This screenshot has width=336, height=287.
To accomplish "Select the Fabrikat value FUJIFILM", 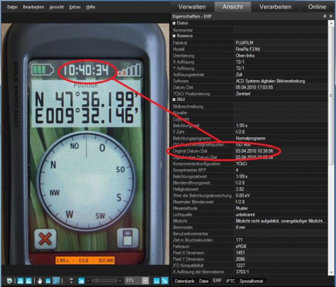I will (x=245, y=43).
